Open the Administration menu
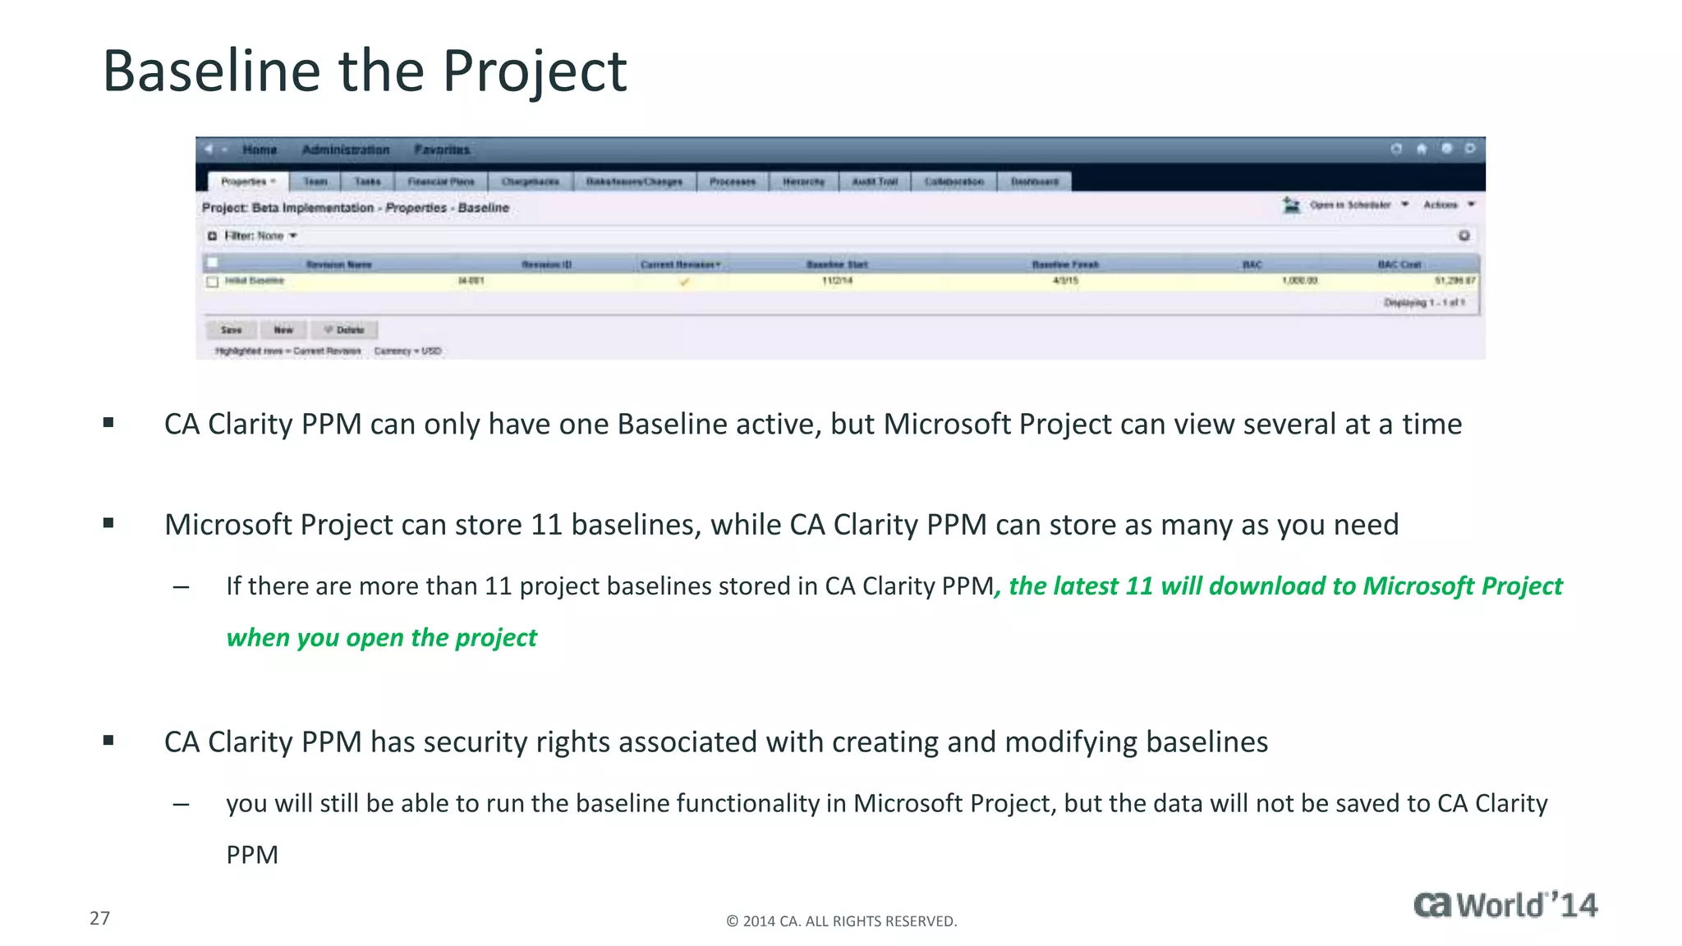Image resolution: width=1682 pixels, height=946 pixels. tap(346, 149)
